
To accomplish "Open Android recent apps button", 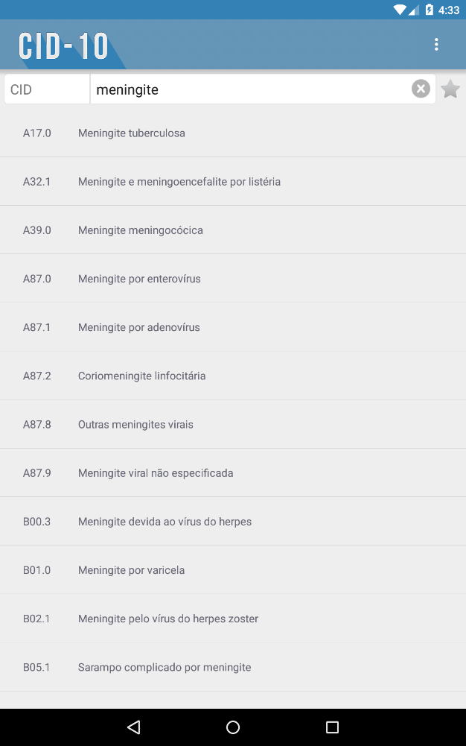I will coord(332,727).
